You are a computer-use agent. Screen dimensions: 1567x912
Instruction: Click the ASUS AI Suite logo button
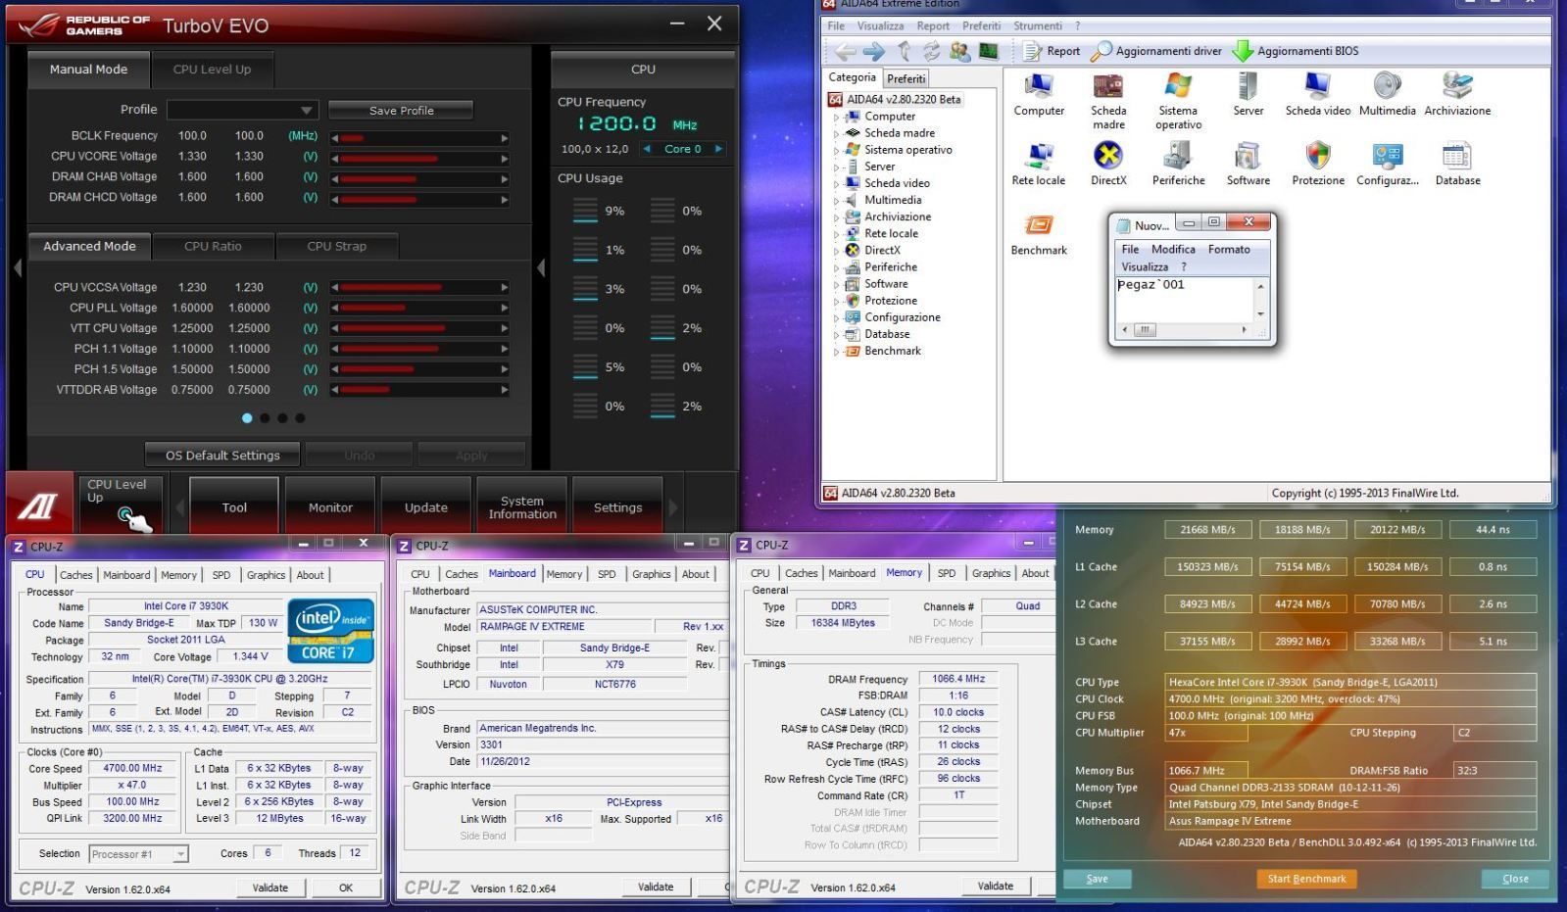coord(40,505)
